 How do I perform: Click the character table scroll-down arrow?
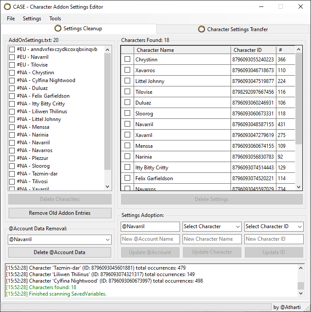click(x=298, y=187)
